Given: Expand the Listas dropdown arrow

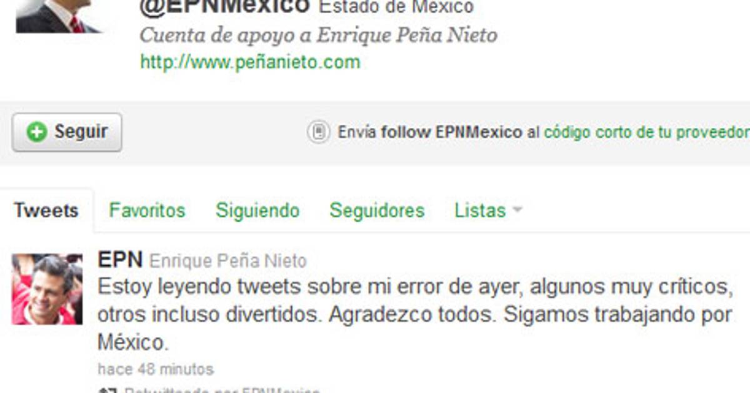Looking at the screenshot, I should (x=516, y=211).
